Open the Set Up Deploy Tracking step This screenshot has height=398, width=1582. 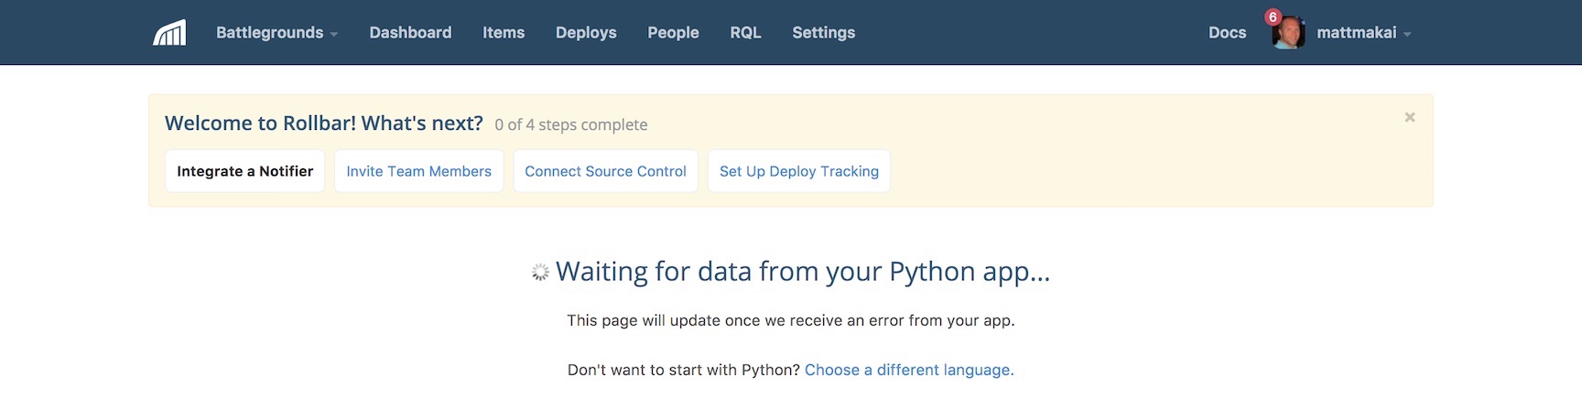click(799, 171)
